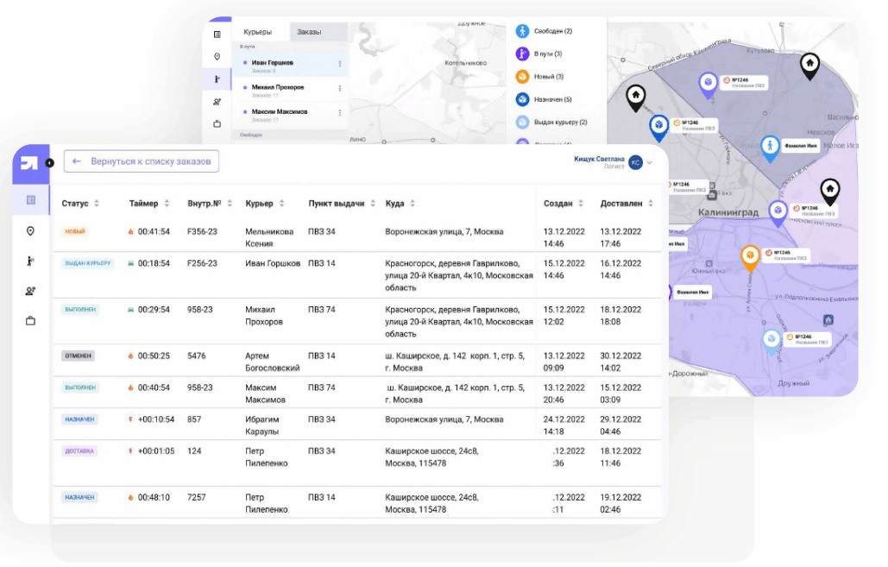
Task: Click Вернуться к списку заказов button
Action: (x=142, y=161)
